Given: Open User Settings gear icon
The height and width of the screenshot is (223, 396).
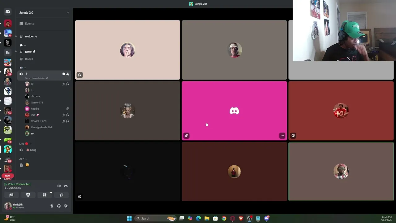Looking at the screenshot, I should point(66,206).
